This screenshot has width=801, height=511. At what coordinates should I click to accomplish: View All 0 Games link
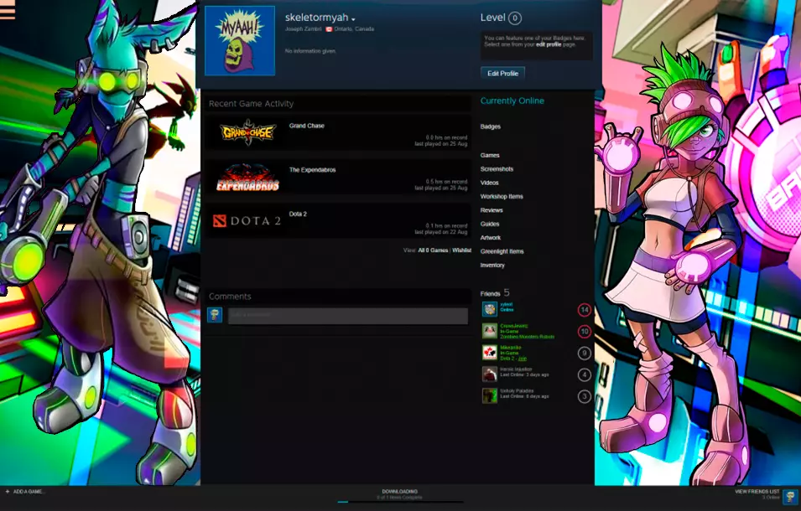pos(433,250)
